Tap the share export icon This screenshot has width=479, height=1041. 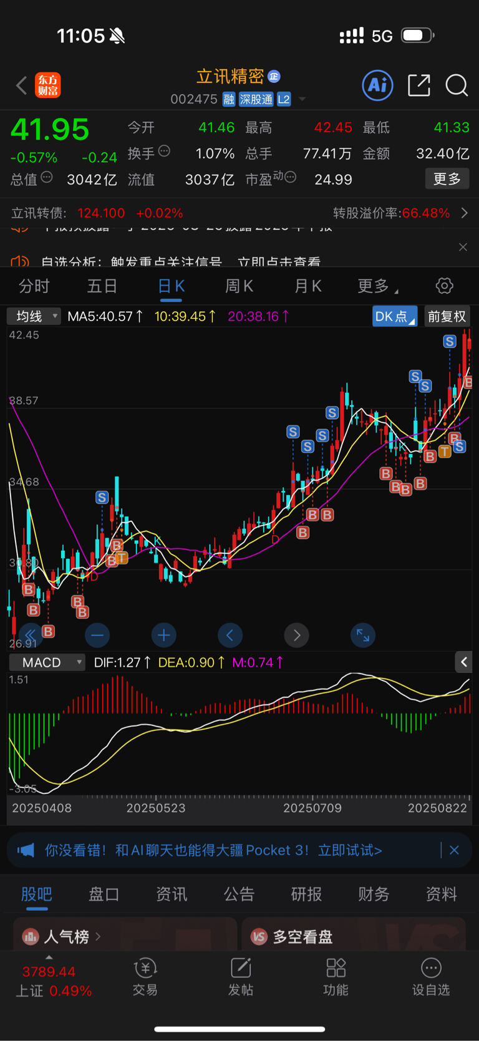click(x=419, y=85)
